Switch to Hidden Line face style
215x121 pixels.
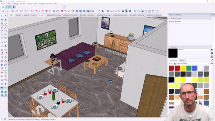(119, 11)
